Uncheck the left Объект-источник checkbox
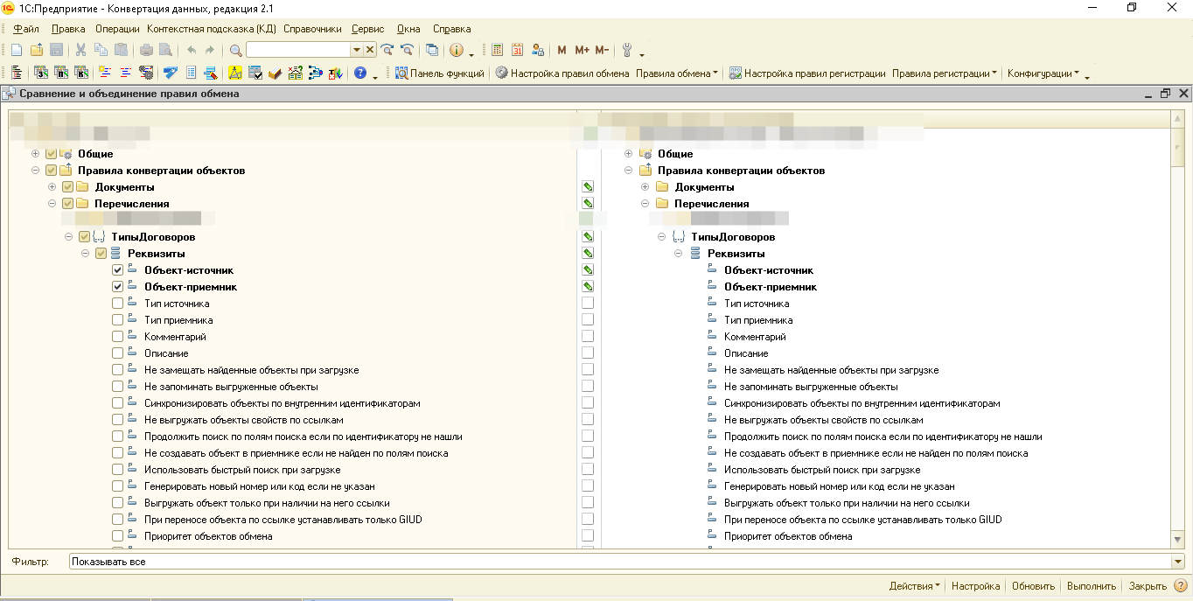 pyautogui.click(x=117, y=270)
